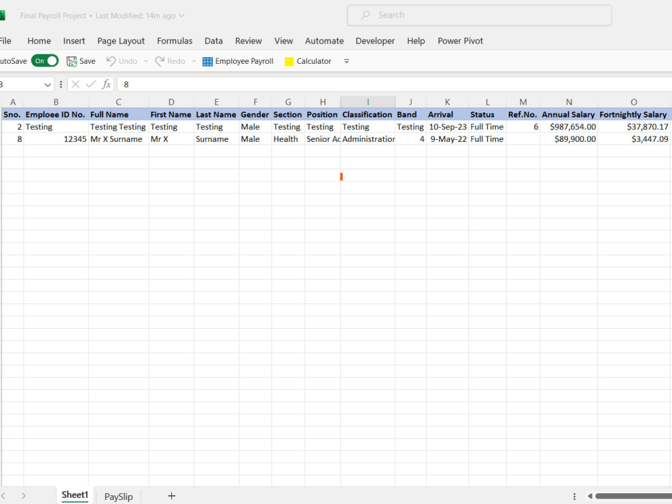Click the Insert Function (fx) icon
The width and height of the screenshot is (672, 504).
(106, 84)
